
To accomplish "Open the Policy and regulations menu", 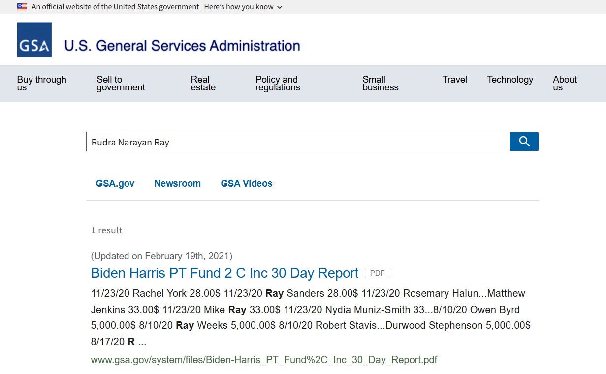I will pyautogui.click(x=278, y=83).
